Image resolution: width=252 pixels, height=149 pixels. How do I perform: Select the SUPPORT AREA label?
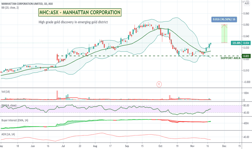coord(230,58)
